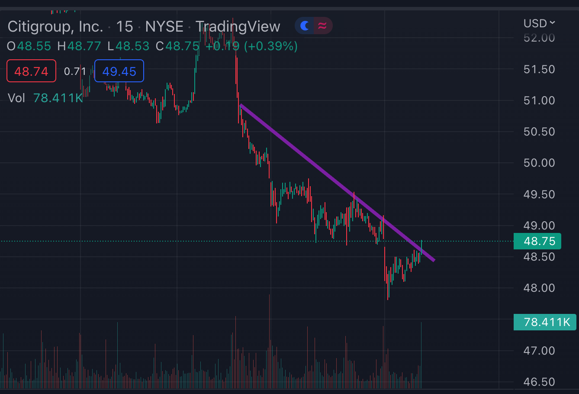
Task: Click the blue moon market-status icon
Action: coord(305,26)
